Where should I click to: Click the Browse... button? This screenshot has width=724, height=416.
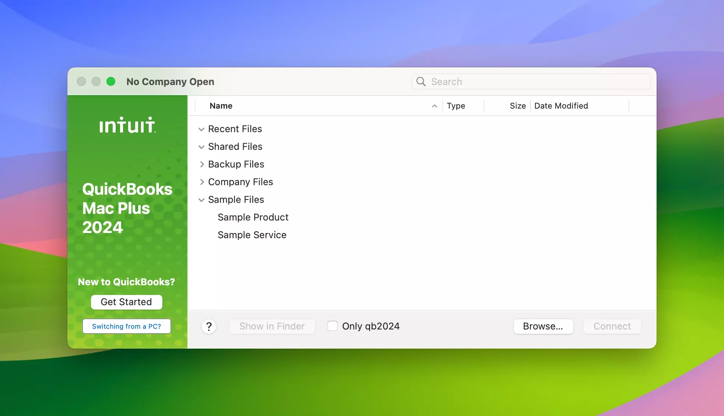[x=543, y=326]
